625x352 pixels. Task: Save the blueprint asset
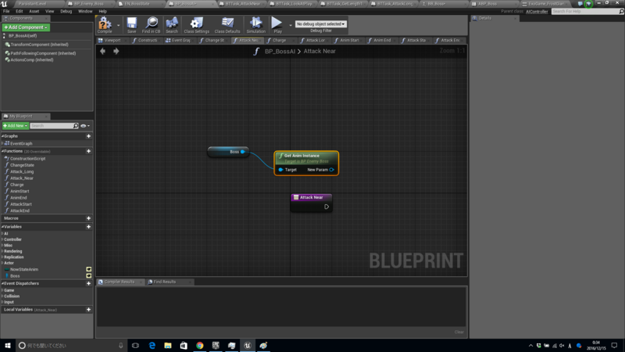coord(131,25)
